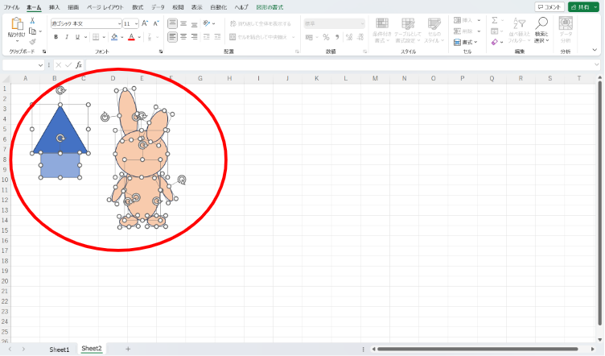Expand the borders dropdown arrow
This screenshot has height=356, width=605.
[104, 38]
